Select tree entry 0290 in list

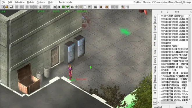pos(166,43)
